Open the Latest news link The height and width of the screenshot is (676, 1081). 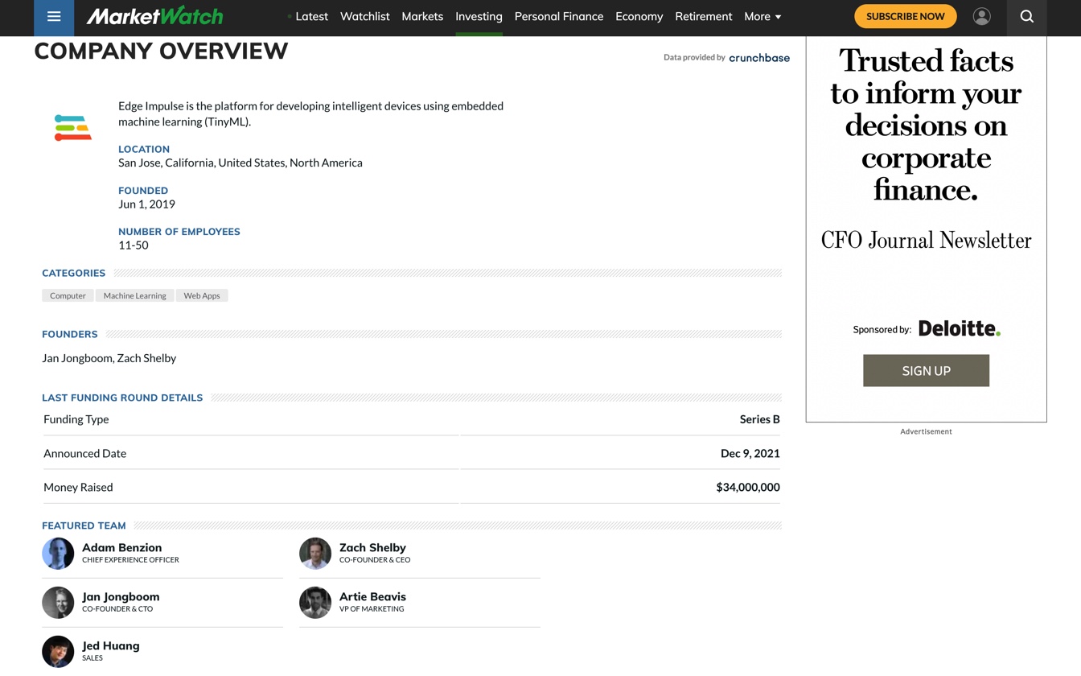(311, 16)
